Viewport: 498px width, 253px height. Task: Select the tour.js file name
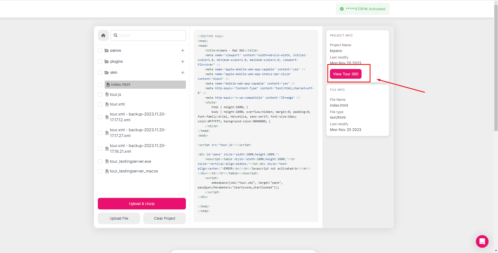tap(115, 94)
